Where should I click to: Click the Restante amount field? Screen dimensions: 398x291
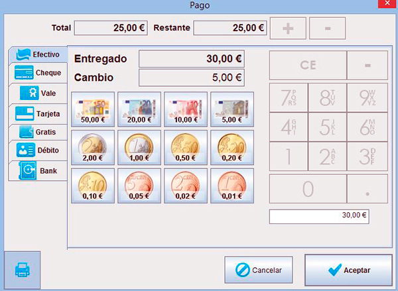[x=230, y=28]
